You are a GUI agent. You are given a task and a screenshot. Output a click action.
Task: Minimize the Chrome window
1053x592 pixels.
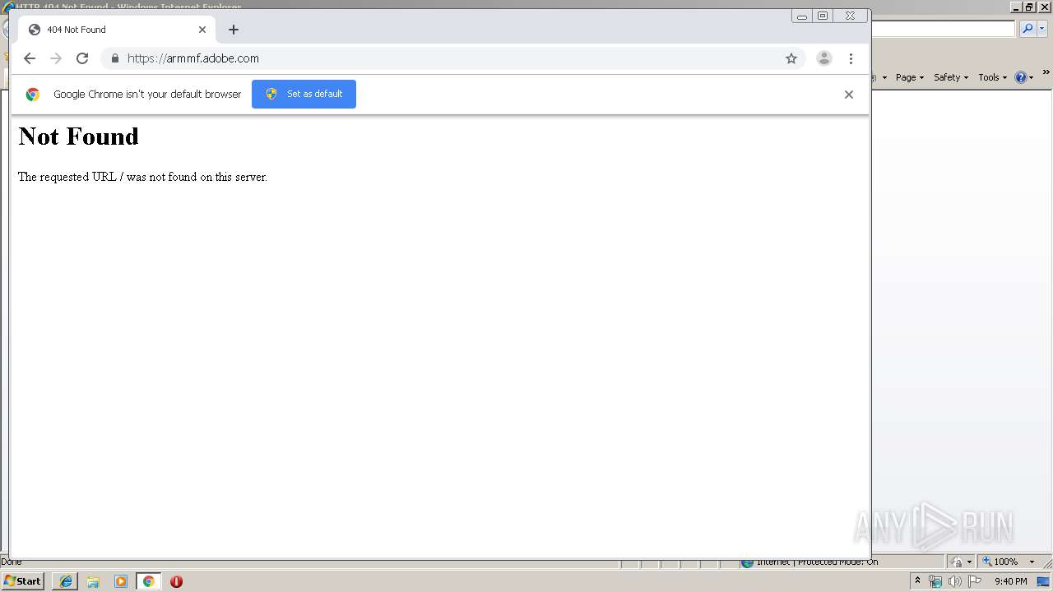coord(802,16)
